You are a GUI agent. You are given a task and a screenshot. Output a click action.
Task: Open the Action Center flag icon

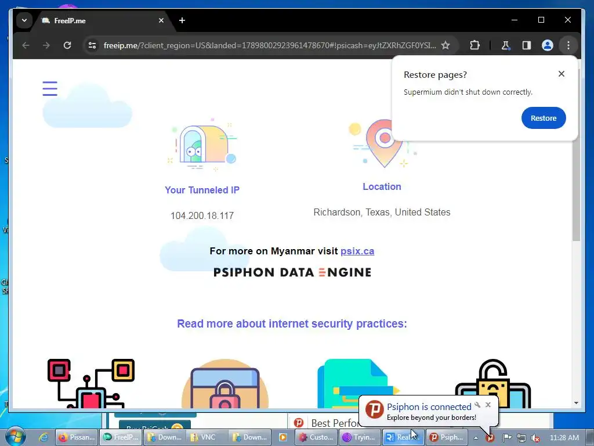[507, 438]
